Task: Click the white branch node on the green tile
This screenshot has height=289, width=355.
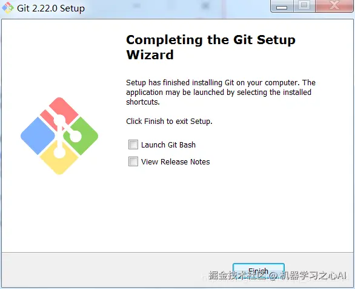Action: tap(75, 136)
